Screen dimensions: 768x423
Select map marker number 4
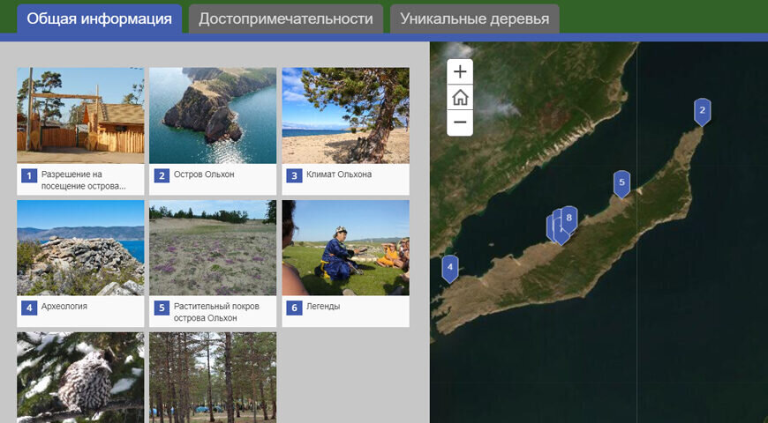(x=449, y=268)
